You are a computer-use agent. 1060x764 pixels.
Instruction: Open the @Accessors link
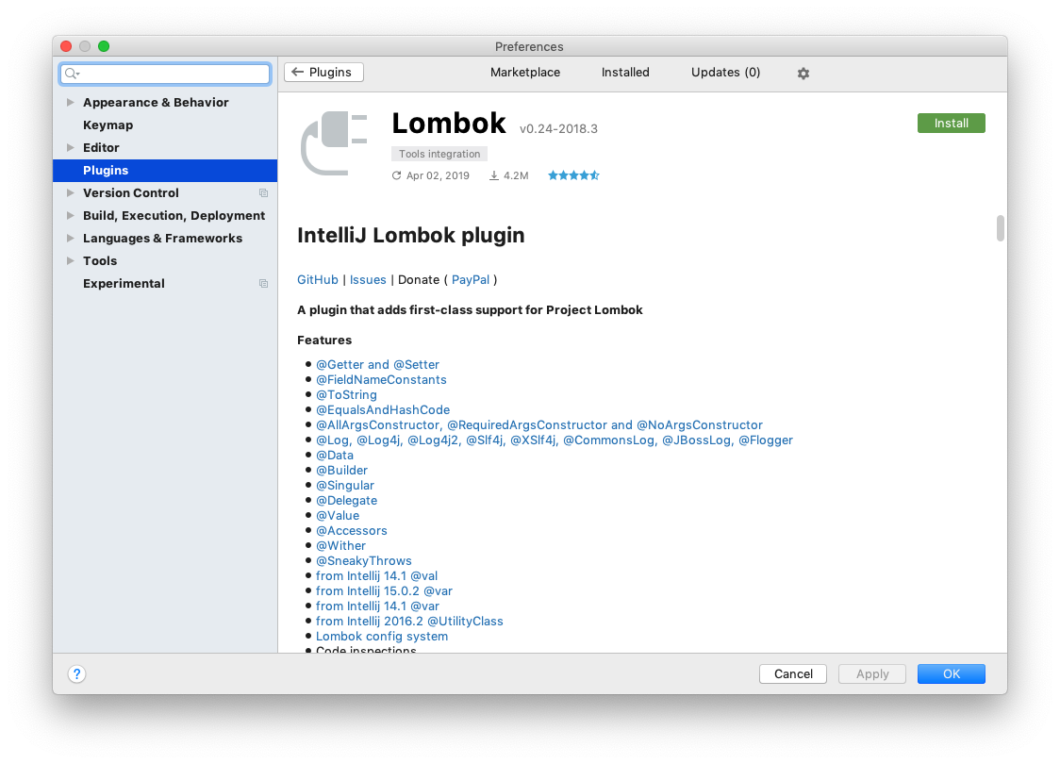(x=352, y=531)
